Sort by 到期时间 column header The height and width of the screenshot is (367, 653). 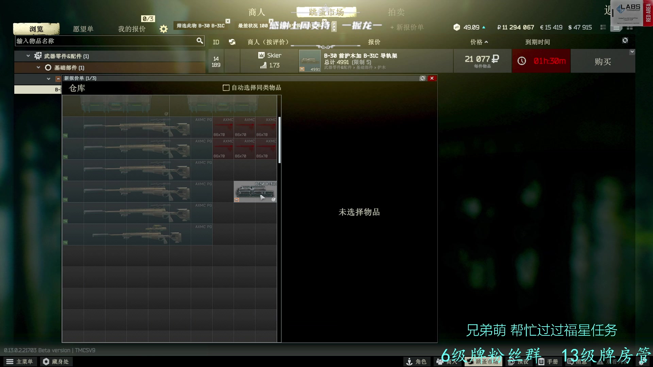tap(537, 42)
